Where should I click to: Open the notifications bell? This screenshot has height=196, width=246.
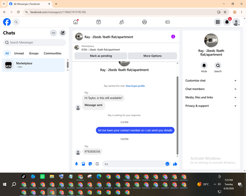pos(227,22)
